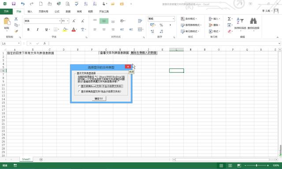
Task: Select the Sheet1 worksheet tab
Action: [x=26, y=159]
